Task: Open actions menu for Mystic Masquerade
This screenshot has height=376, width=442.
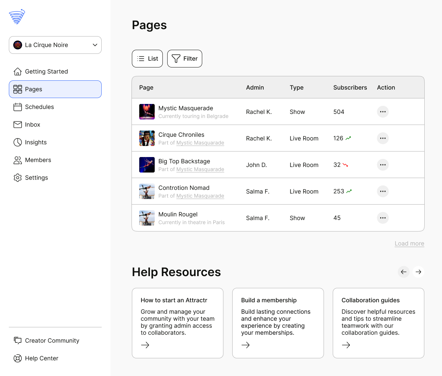Action: 383,112
